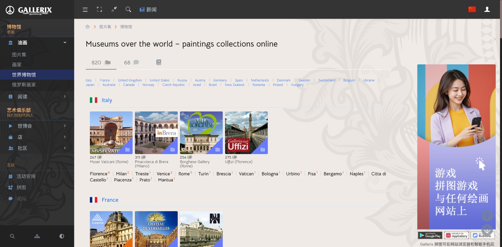The image size is (502, 247).
Task: Collapse the 油画 sidebar section
Action: click(37, 43)
